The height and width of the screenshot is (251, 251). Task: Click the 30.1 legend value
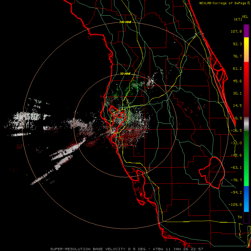[x=237, y=93]
